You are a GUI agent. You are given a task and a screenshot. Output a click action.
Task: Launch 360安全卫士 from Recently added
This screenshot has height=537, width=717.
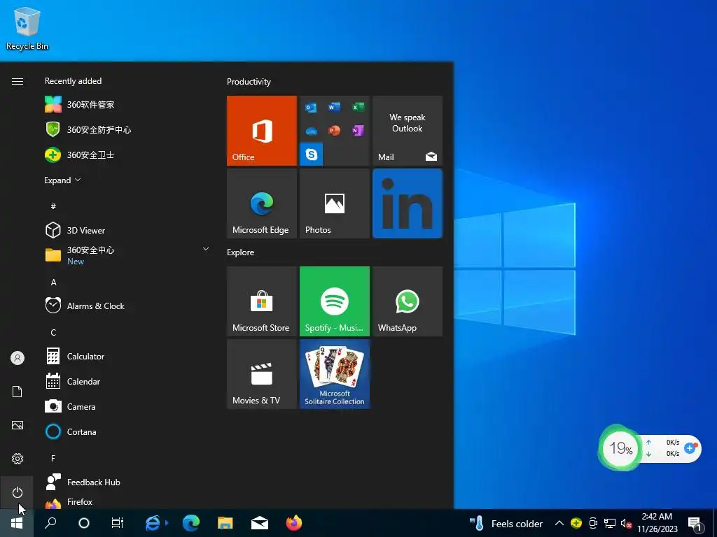[127, 155]
